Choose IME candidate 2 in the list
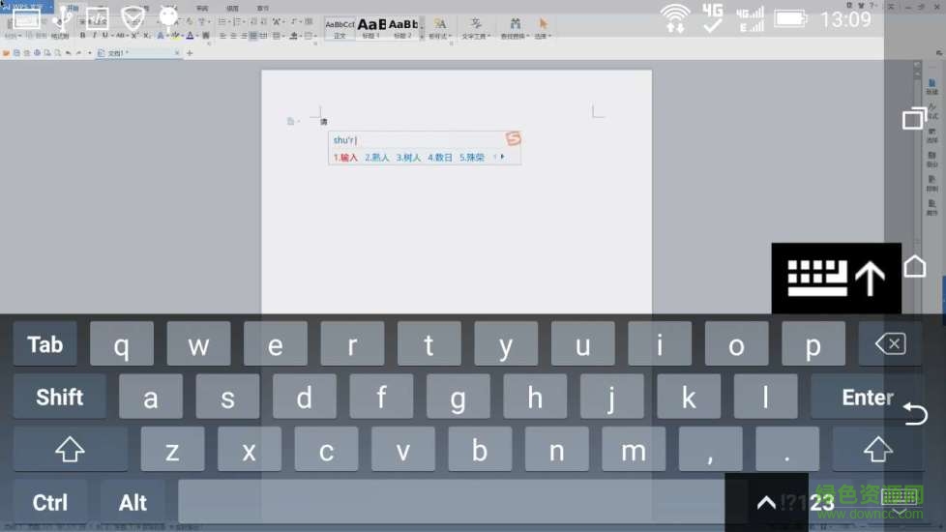This screenshot has height=532, width=946. click(x=376, y=158)
